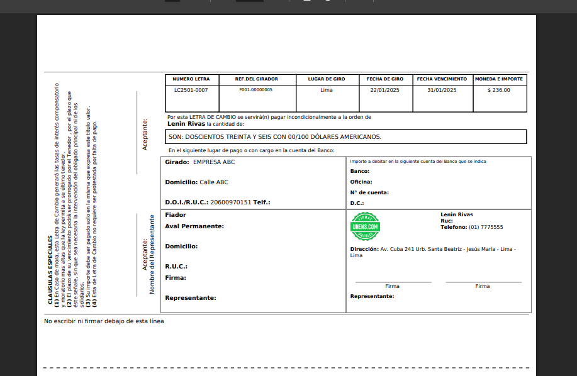
Task: Click the left Firma signature line
Action: click(x=393, y=283)
